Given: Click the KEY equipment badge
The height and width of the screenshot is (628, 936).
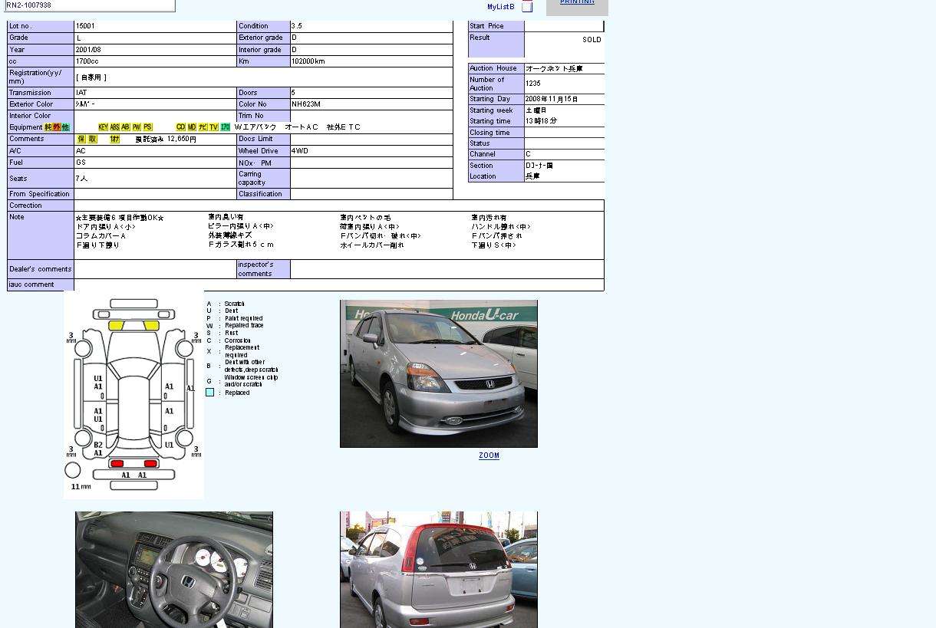Looking at the screenshot, I should tap(103, 127).
